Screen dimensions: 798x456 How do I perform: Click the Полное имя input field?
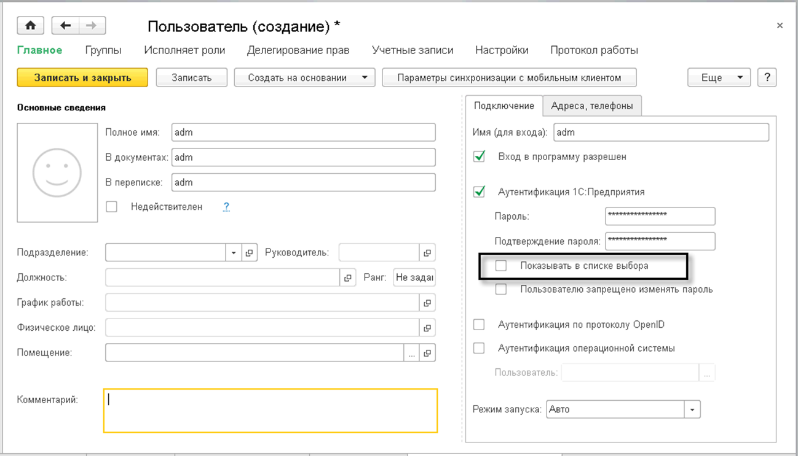[x=304, y=132]
